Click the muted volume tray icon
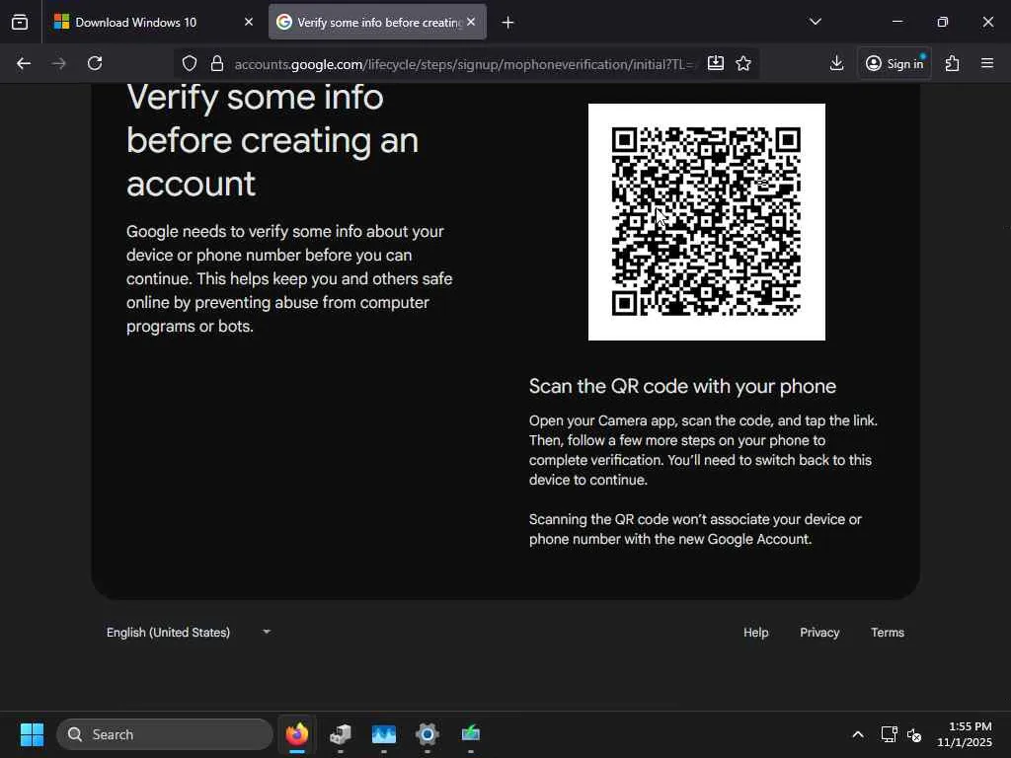Screen dimensions: 1011x758 point(913,734)
